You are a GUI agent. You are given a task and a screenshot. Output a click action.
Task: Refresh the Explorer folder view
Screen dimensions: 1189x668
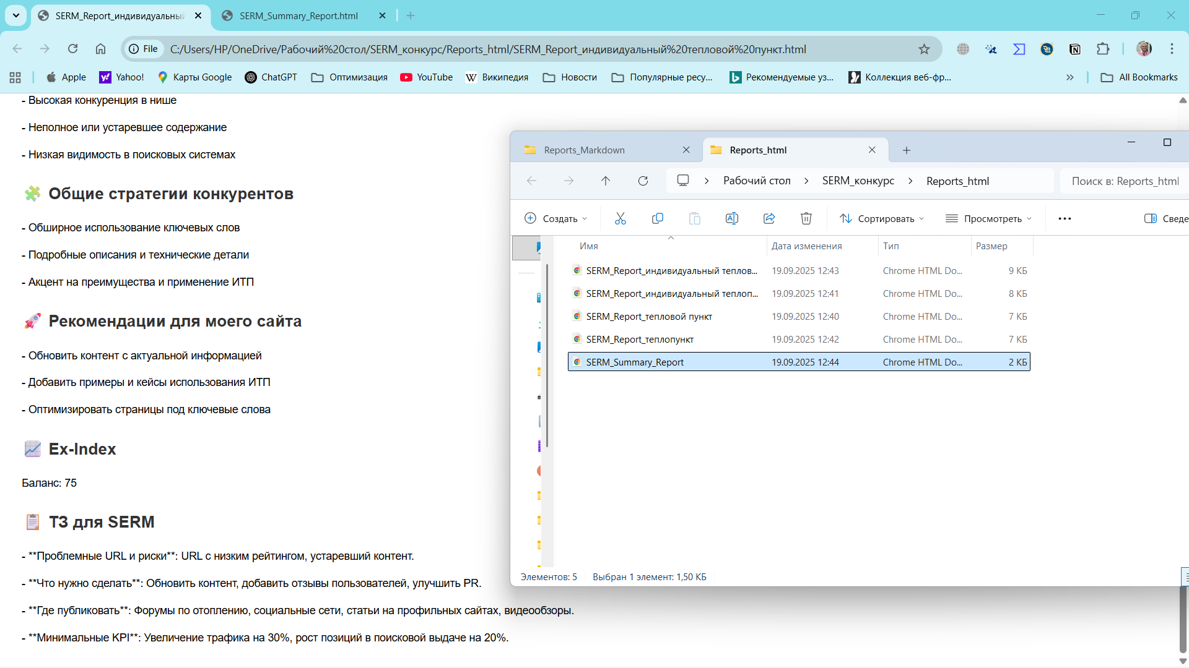[x=643, y=181]
